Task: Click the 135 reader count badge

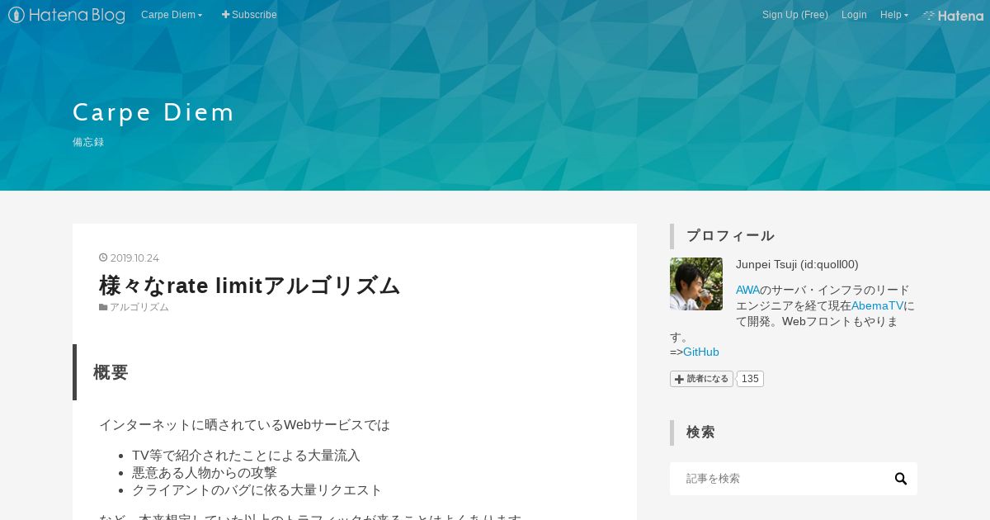Action: pyautogui.click(x=750, y=379)
